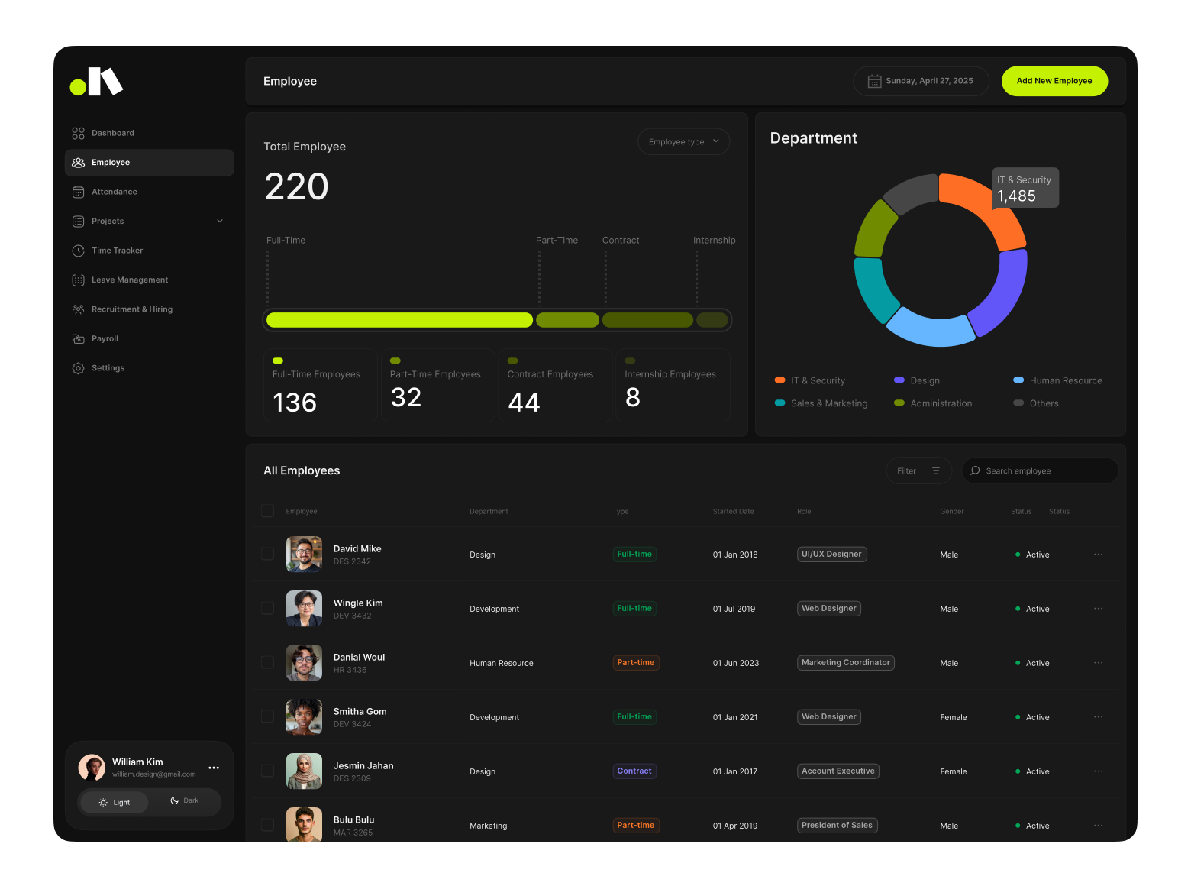This screenshot has height=886, width=1191.
Task: Click the Time Tracker clock icon
Action: point(78,251)
